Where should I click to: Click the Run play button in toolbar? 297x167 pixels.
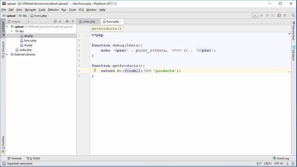[x=262, y=15]
